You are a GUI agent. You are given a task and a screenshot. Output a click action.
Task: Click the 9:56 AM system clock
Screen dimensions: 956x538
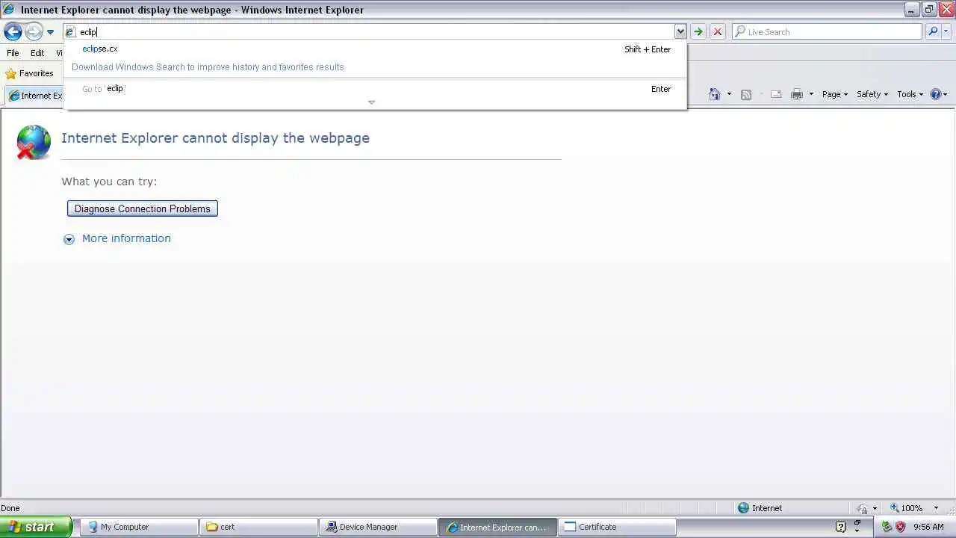click(928, 527)
